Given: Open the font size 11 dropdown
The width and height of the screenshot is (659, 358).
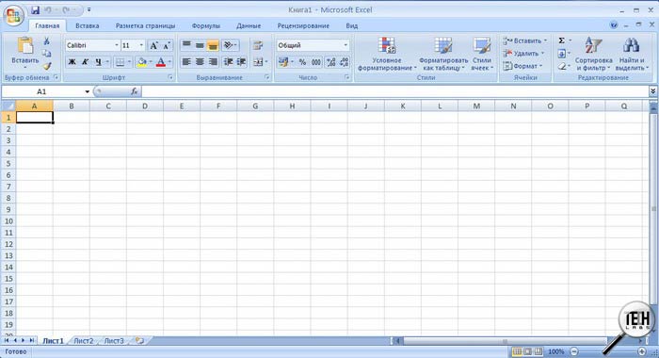Looking at the screenshot, I should [x=141, y=45].
